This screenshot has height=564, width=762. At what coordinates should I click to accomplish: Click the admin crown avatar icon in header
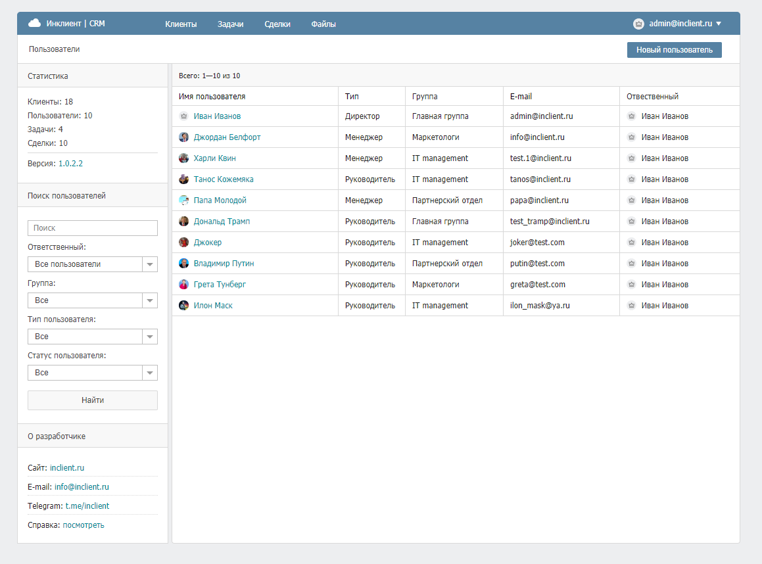[638, 24]
